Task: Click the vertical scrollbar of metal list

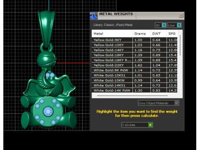Action: [x=180, y=45]
